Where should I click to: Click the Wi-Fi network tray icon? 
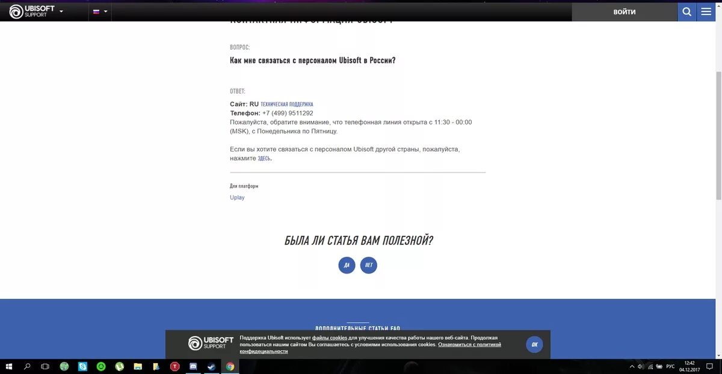pos(650,366)
